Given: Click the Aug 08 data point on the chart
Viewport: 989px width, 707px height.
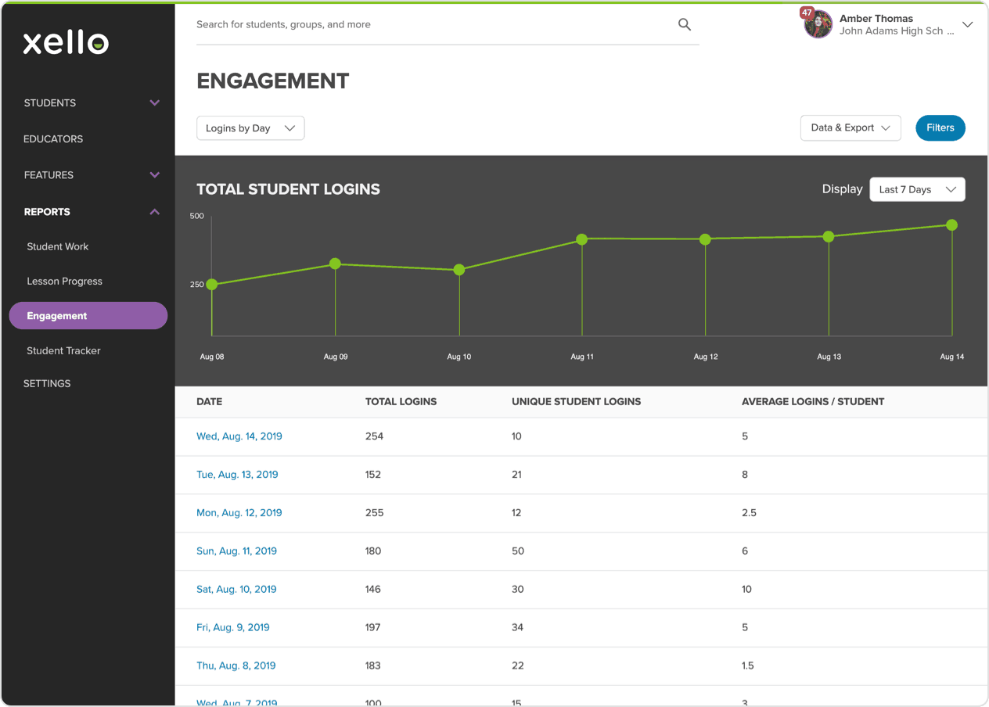Looking at the screenshot, I should pyautogui.click(x=212, y=285).
